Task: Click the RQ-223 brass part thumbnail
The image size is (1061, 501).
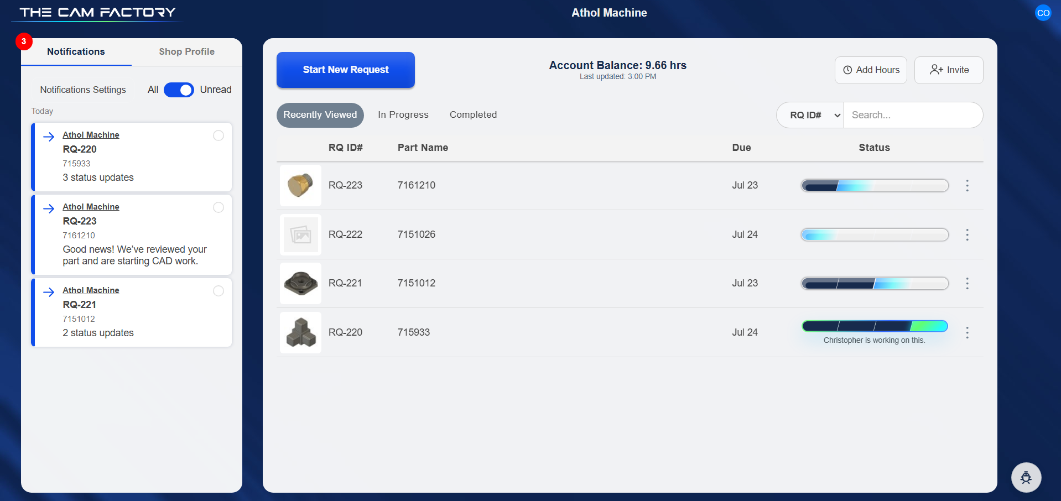Action: click(x=300, y=186)
